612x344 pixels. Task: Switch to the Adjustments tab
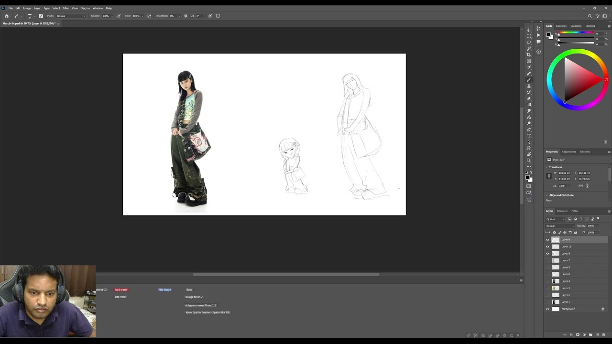(569, 151)
